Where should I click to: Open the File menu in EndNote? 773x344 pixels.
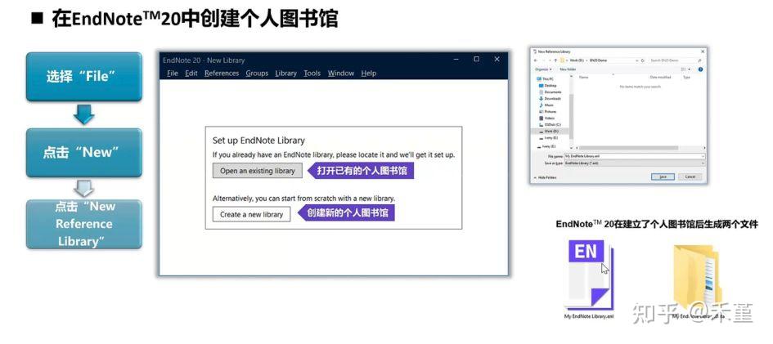(172, 74)
